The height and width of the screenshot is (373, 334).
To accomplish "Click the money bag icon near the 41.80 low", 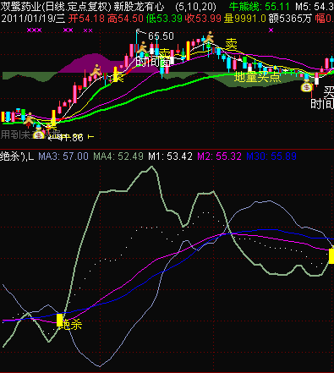I will (38, 134).
